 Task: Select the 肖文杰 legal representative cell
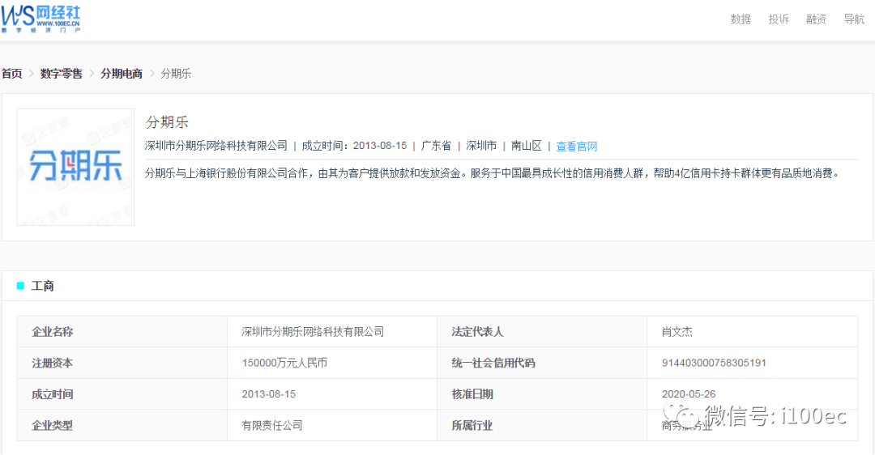752,332
